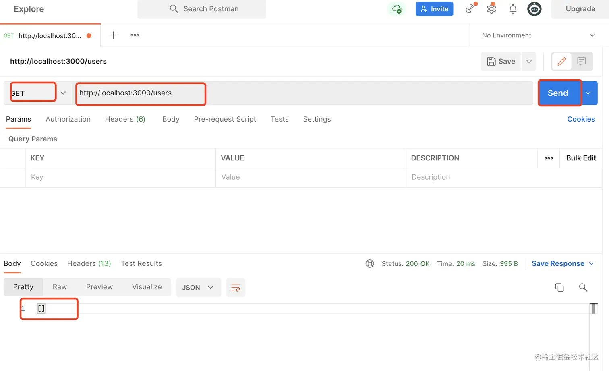This screenshot has width=609, height=371.
Task: Click the network globe icon in response
Action: pyautogui.click(x=370, y=263)
